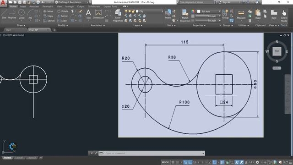Toggle ortho mode in status bar
Image resolution: width=293 pixels, height=165 pixels.
tap(190, 162)
